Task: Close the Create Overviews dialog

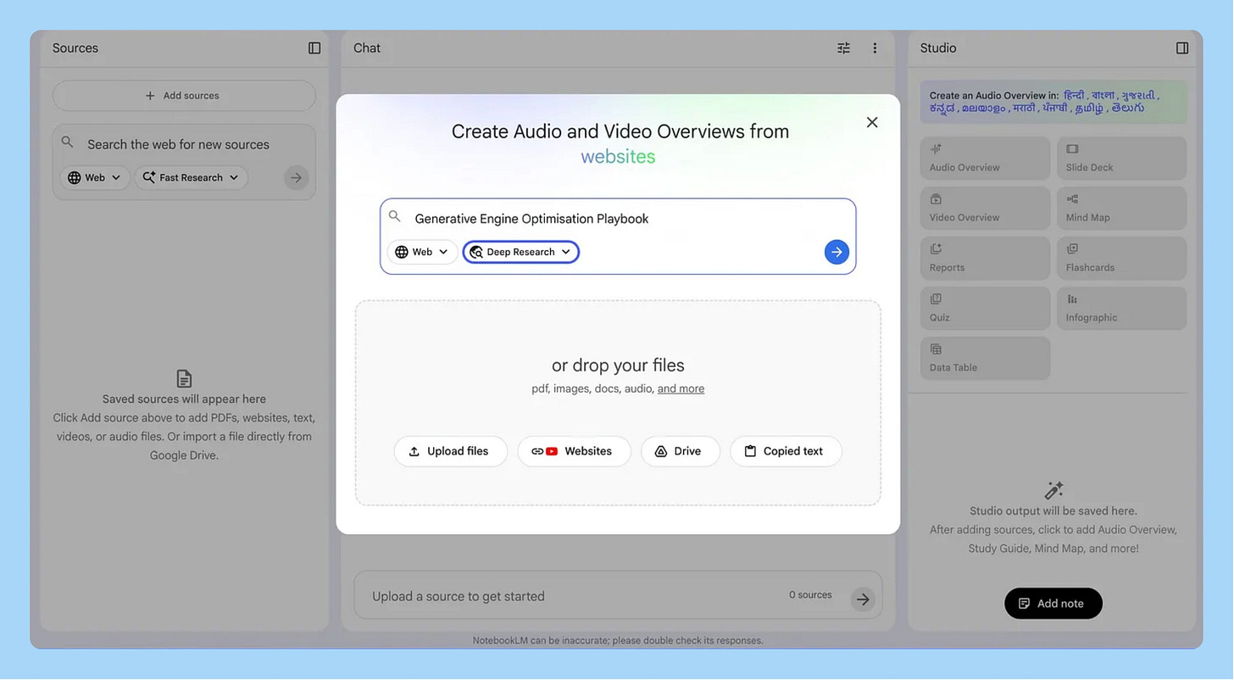Action: coord(872,122)
